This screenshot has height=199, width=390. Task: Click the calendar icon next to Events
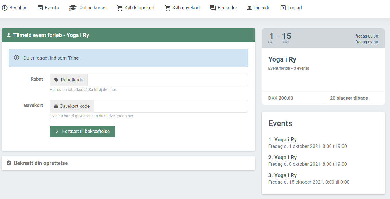[x=40, y=8]
